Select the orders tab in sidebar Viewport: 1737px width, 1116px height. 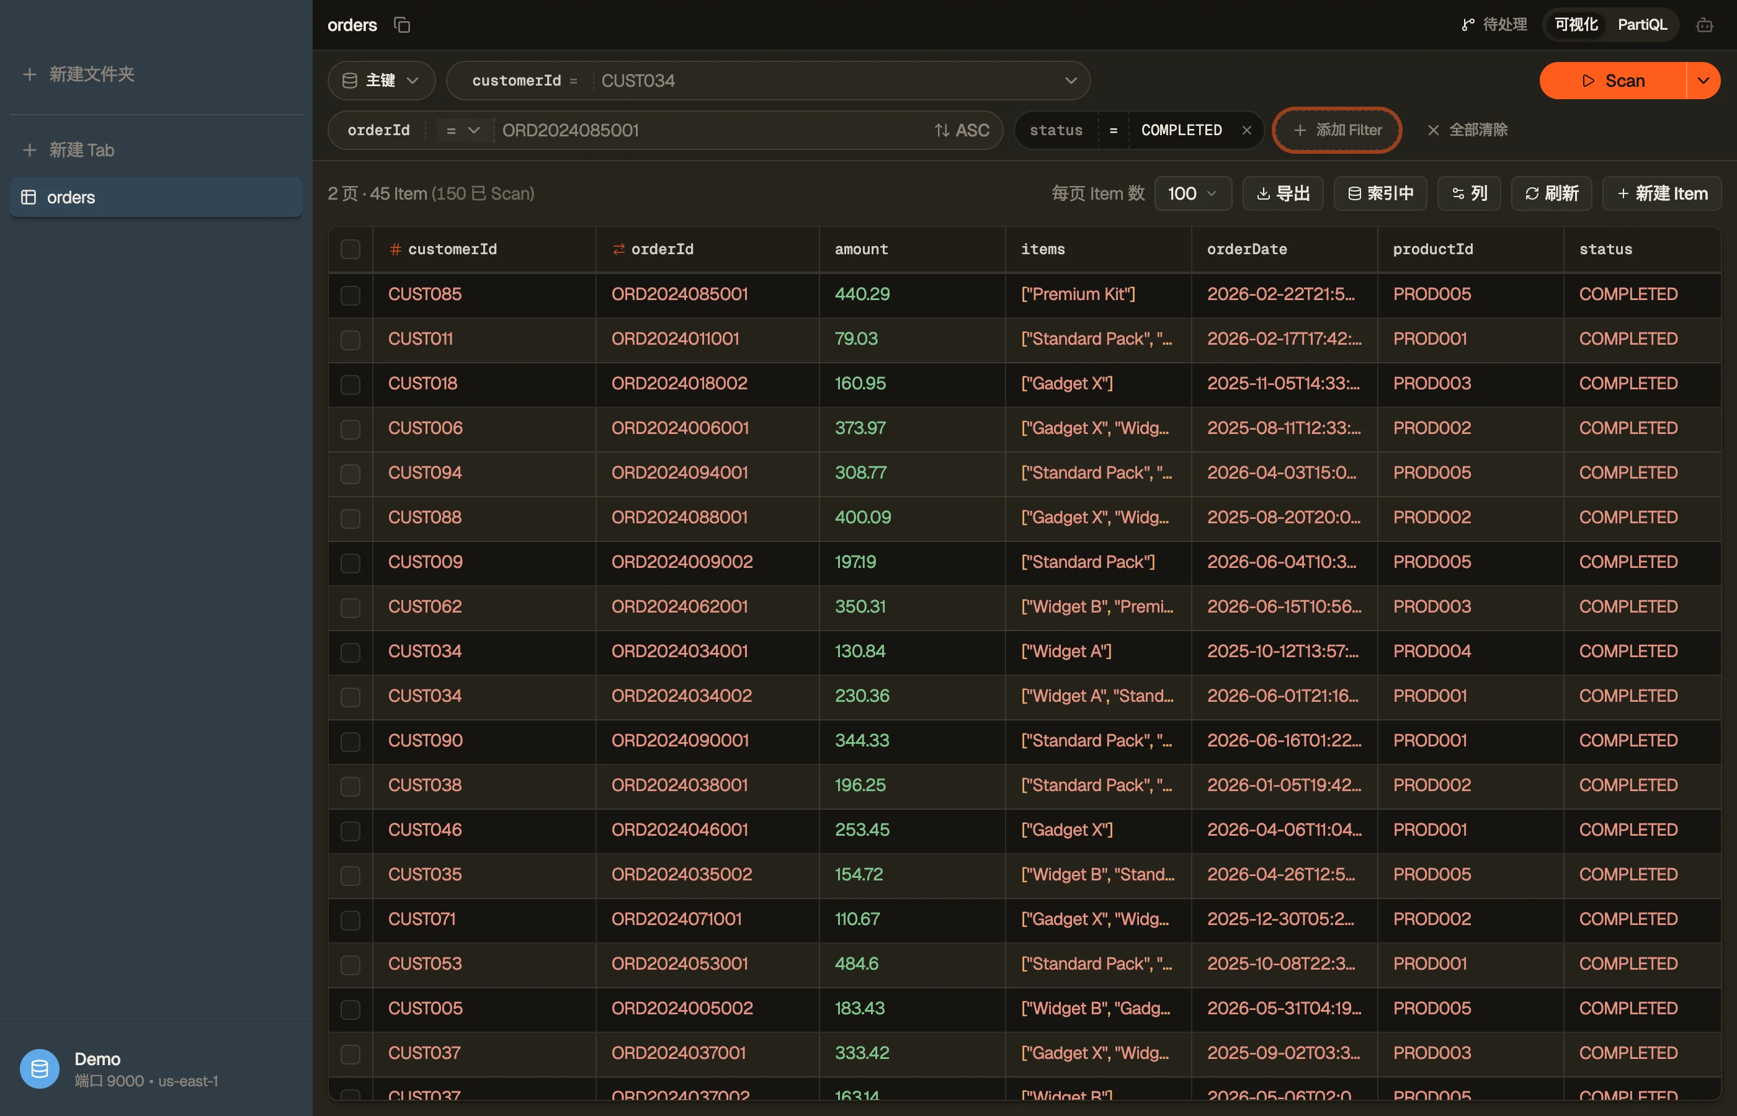[x=156, y=197]
